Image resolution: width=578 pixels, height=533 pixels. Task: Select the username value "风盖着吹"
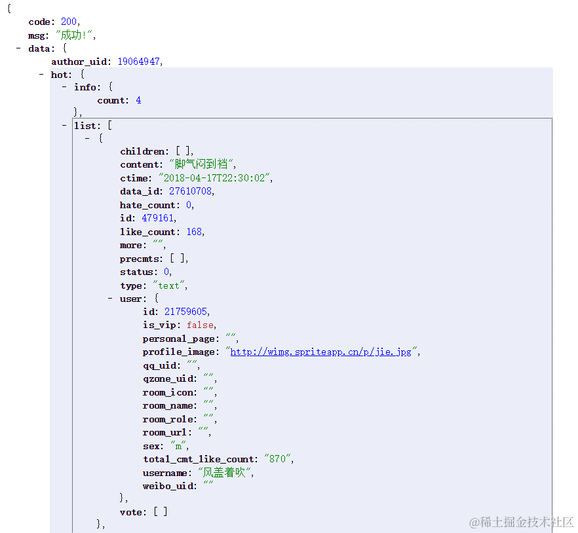coord(224,473)
